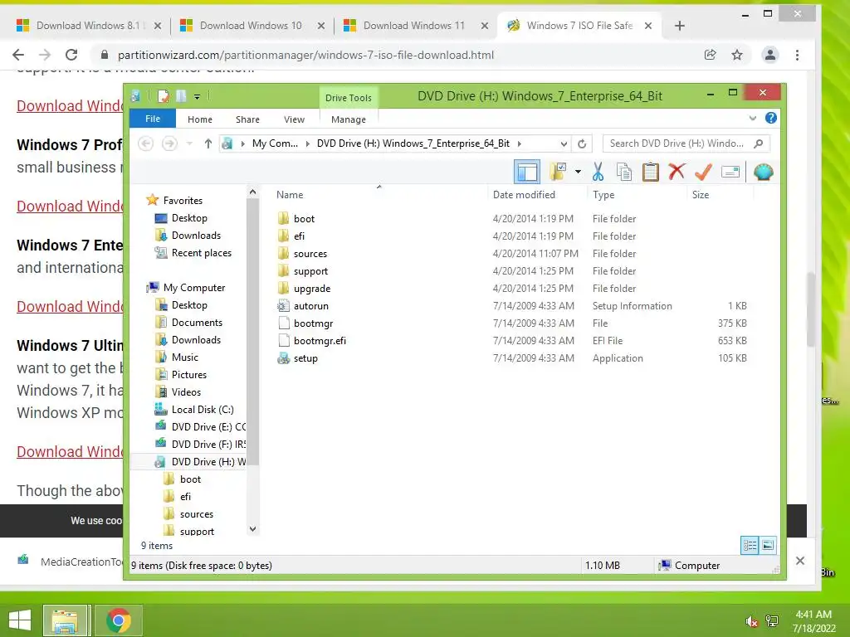Viewport: 850px width, 637px height.
Task: Select My Computer in the navigation pane
Action: 193,287
